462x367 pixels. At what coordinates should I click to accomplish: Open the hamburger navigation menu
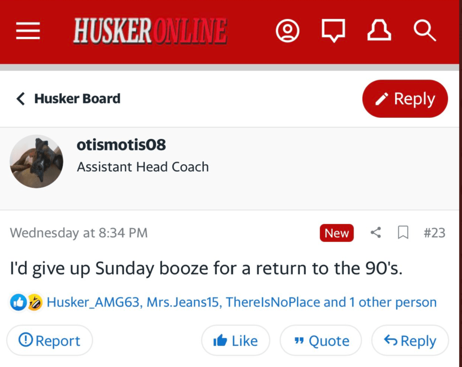tap(28, 31)
